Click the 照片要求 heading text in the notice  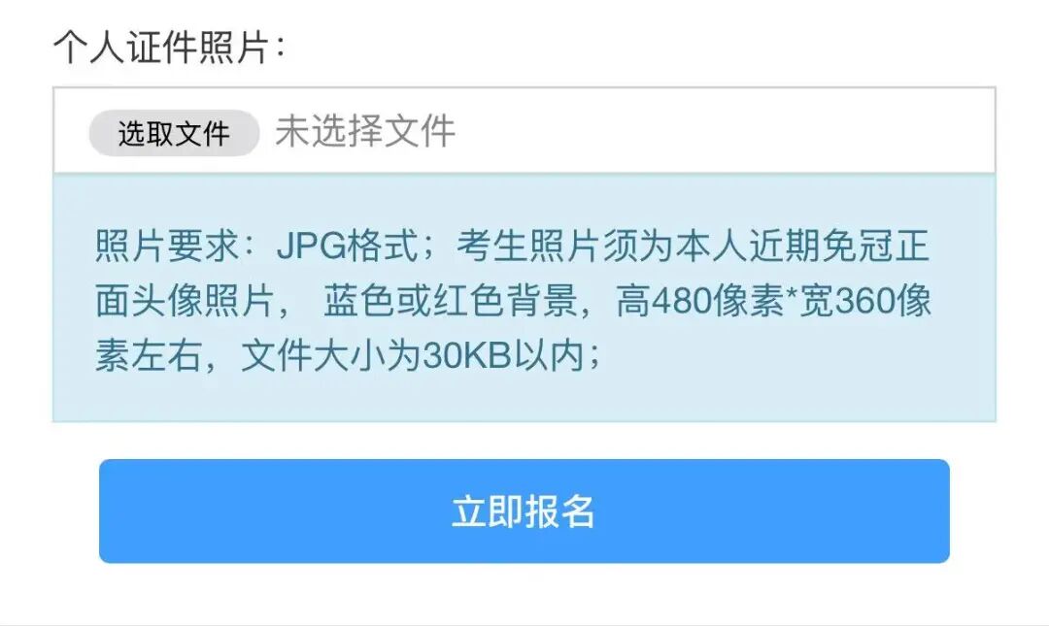click(168, 245)
